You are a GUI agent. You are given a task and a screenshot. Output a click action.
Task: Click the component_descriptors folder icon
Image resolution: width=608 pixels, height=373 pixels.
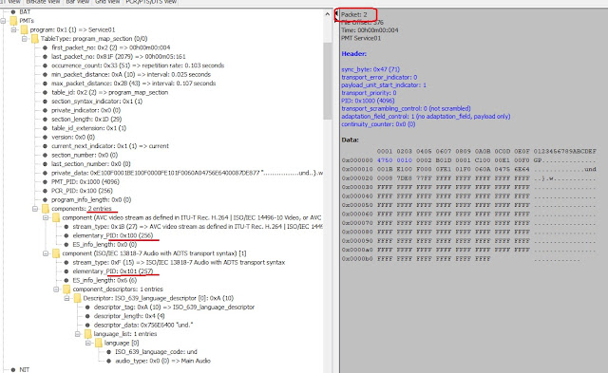66,289
